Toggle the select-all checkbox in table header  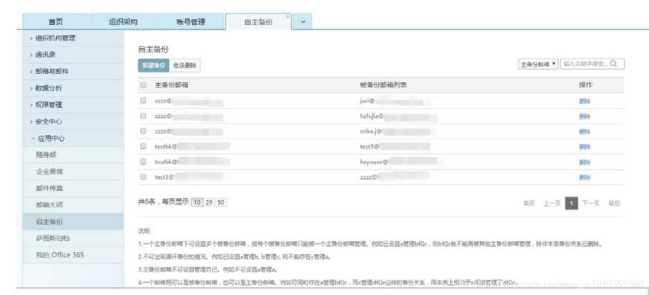point(143,85)
